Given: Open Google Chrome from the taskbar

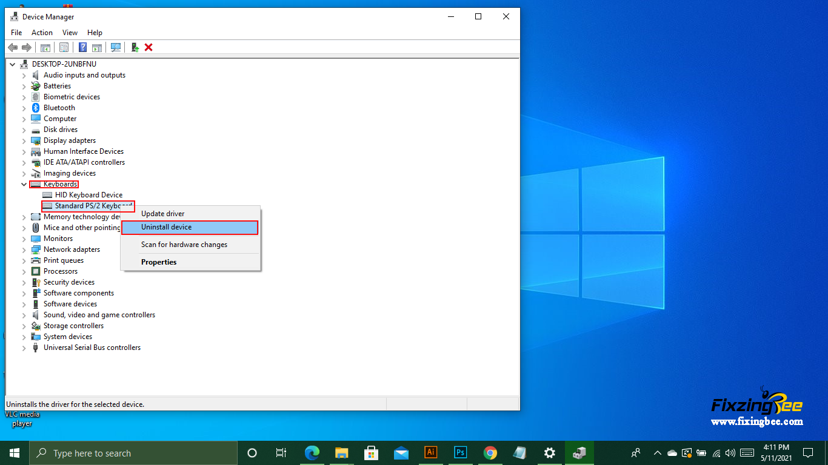Looking at the screenshot, I should (490, 452).
